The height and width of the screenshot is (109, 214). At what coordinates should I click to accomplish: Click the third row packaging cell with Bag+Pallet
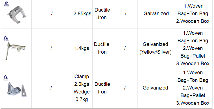pos(193,88)
